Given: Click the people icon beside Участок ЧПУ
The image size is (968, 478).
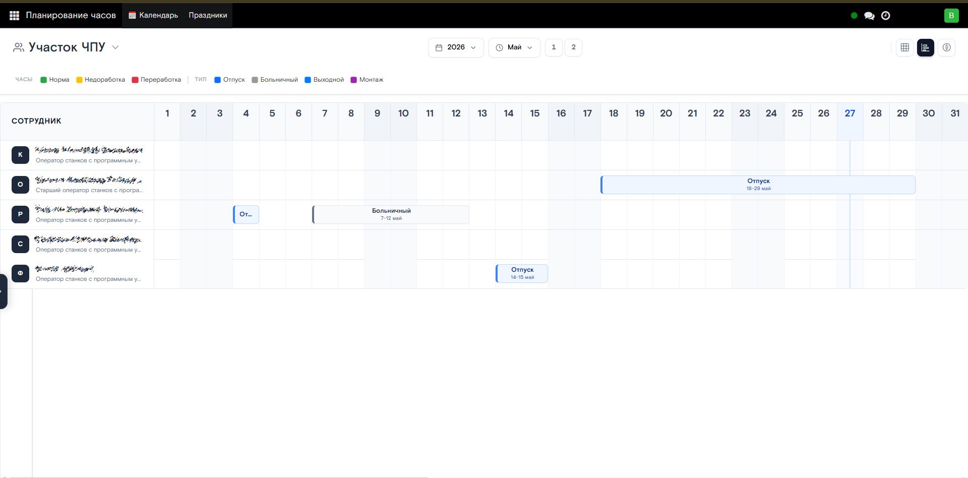Looking at the screenshot, I should tap(19, 47).
